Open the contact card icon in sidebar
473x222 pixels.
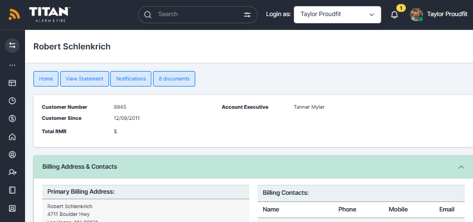[12, 208]
